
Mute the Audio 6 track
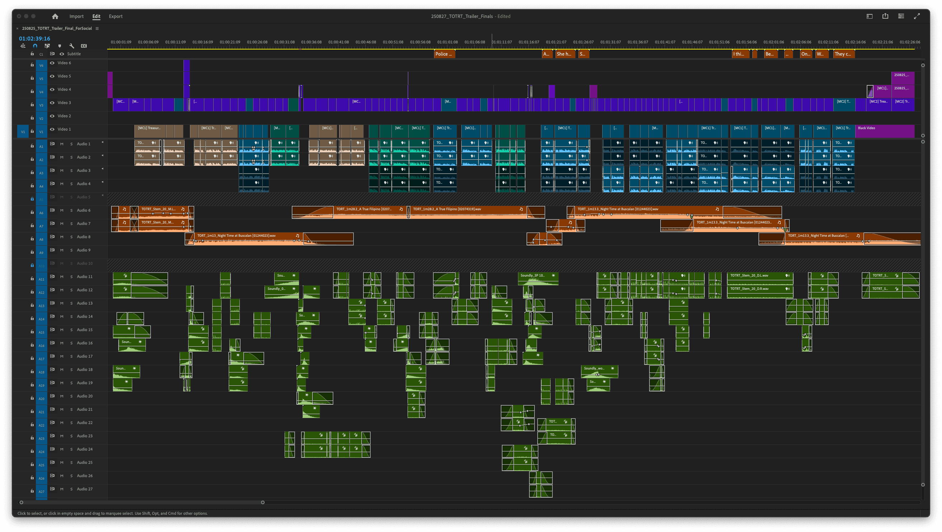(x=62, y=210)
